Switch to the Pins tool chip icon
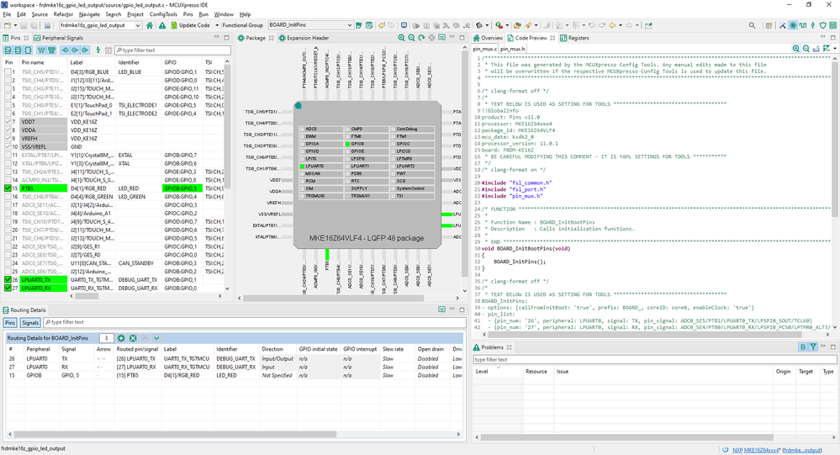This screenshot has height=455, width=840. pos(793,25)
